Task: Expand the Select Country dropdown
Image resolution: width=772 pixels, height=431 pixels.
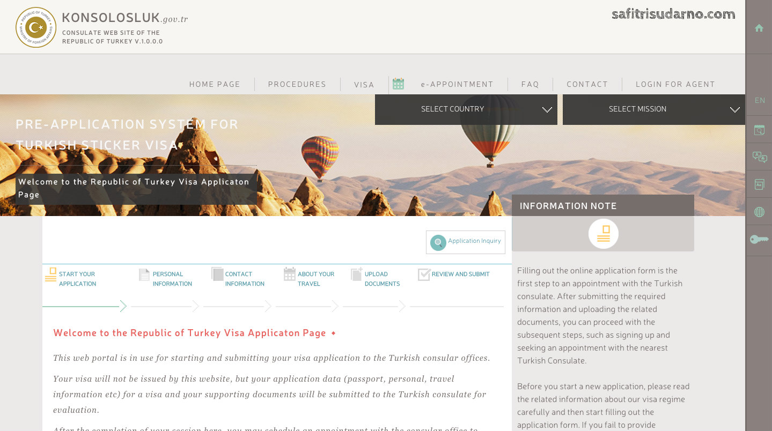Action: coord(466,109)
